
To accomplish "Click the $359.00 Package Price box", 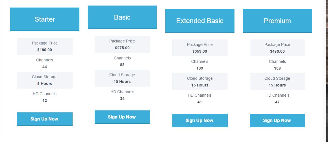I will pyautogui.click(x=200, y=48).
